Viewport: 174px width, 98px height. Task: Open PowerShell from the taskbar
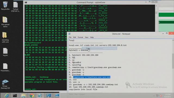tap(57, 96)
